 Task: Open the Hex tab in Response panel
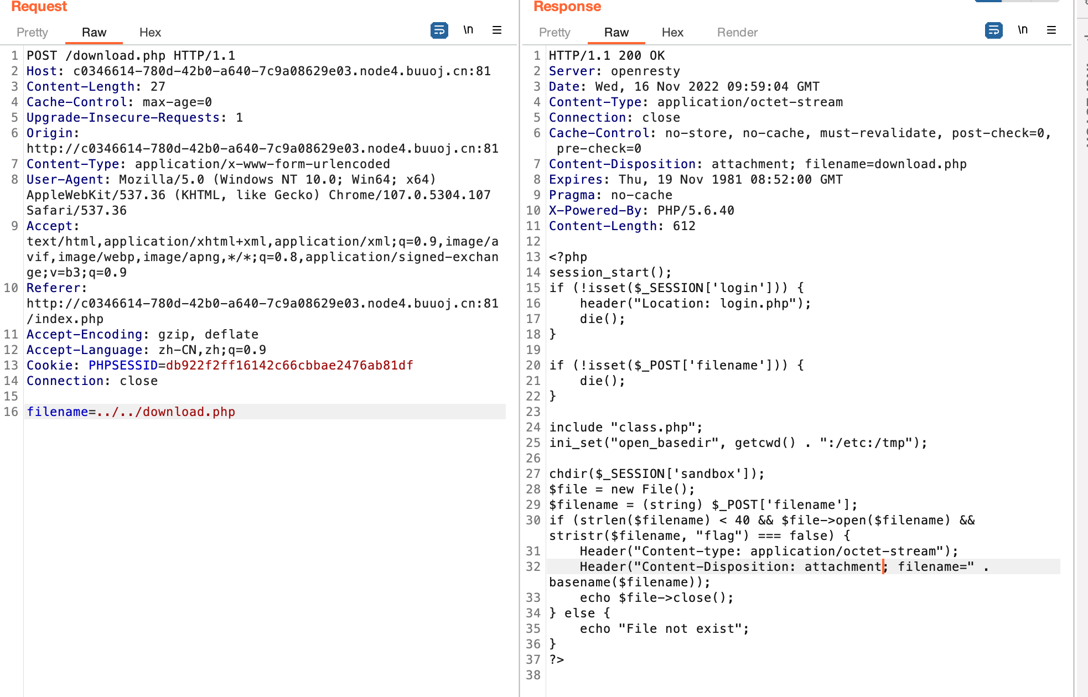(672, 32)
